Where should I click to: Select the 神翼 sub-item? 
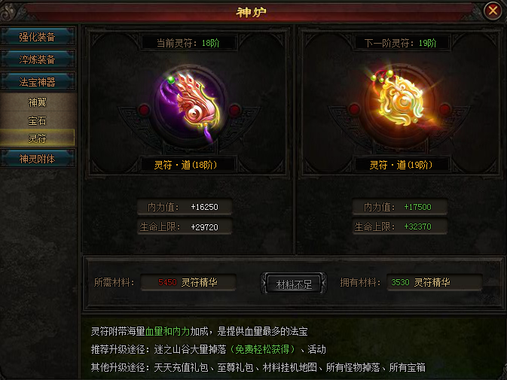(x=38, y=102)
